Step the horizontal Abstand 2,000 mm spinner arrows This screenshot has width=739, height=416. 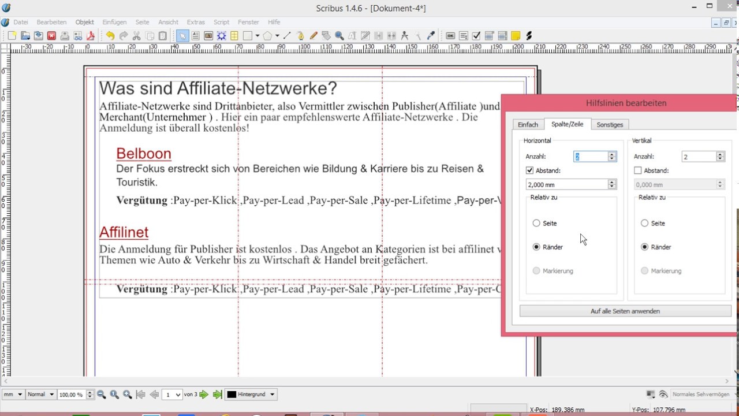[612, 184]
